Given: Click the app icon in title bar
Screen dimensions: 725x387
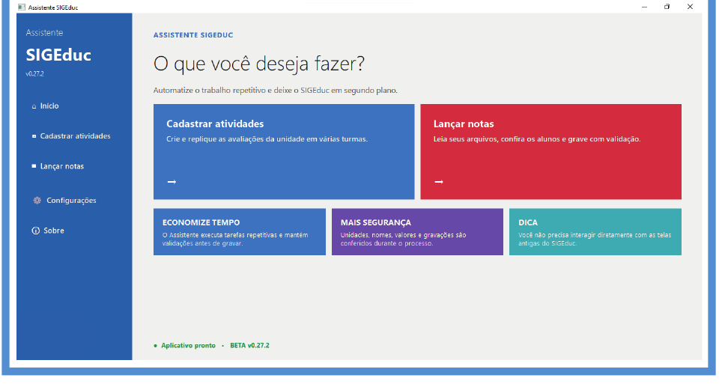Looking at the screenshot, I should coord(21,7).
